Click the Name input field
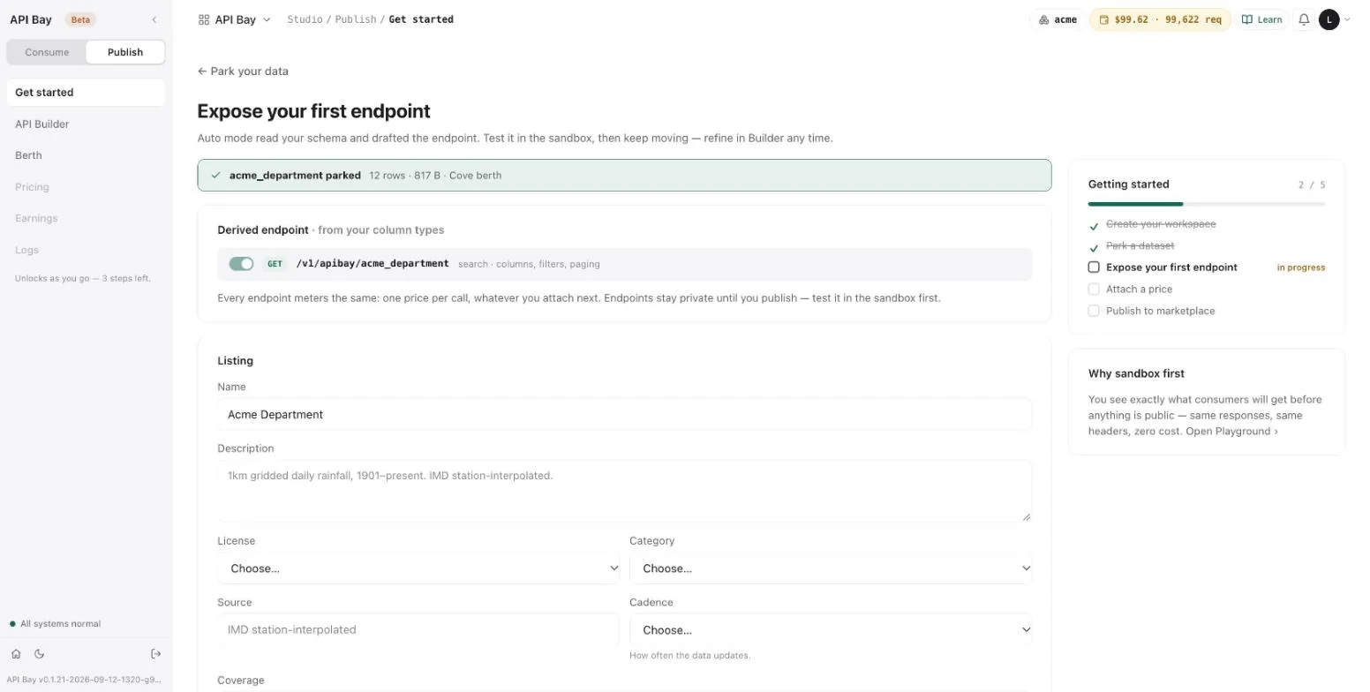Screen dimensions: 1370x692 tap(624, 415)
